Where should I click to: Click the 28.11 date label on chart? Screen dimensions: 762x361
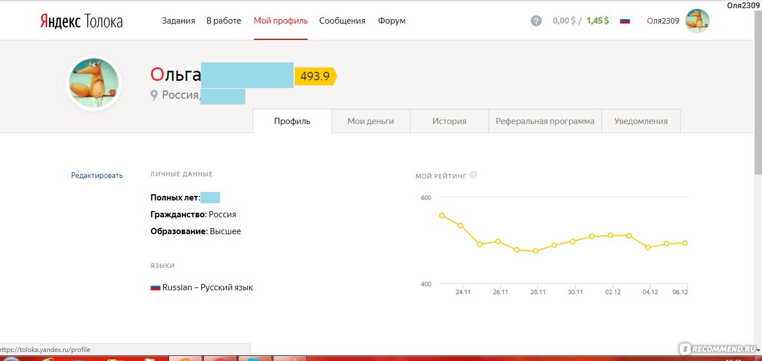click(538, 292)
